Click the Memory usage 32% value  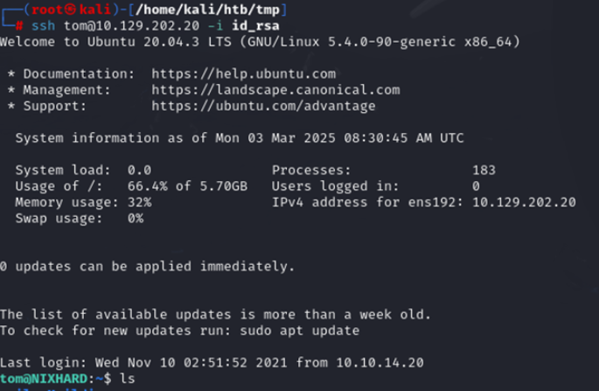coord(139,202)
